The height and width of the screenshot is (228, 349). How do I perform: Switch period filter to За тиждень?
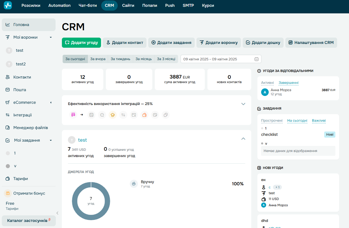coord(120,59)
